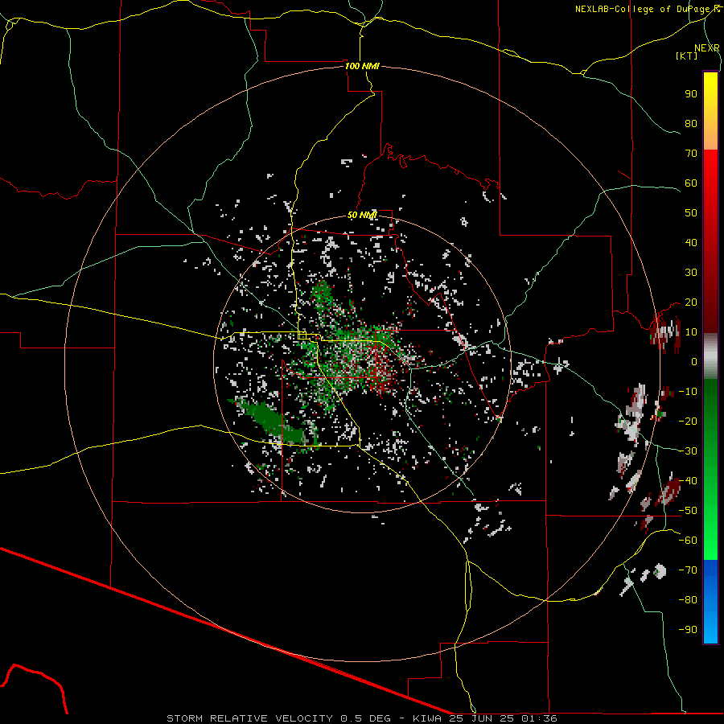Click the -40 value on the color scale

(688, 481)
